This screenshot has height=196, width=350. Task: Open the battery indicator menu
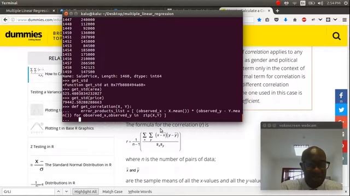pyautogui.click(x=311, y=3)
